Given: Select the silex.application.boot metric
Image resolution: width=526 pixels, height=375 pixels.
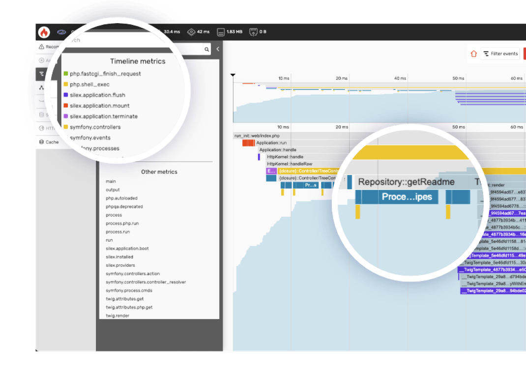Looking at the screenshot, I should click(x=127, y=249).
